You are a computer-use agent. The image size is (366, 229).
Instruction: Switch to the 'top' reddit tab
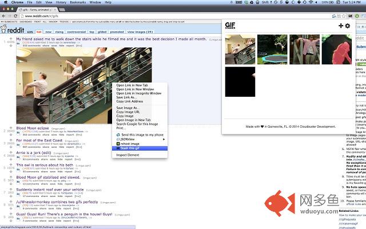(91, 32)
